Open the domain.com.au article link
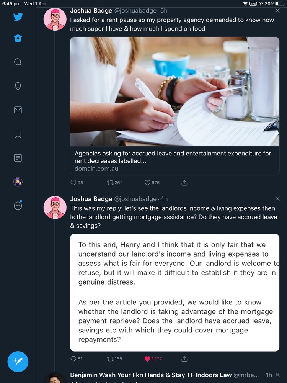This screenshot has height=383, width=287. point(174,161)
